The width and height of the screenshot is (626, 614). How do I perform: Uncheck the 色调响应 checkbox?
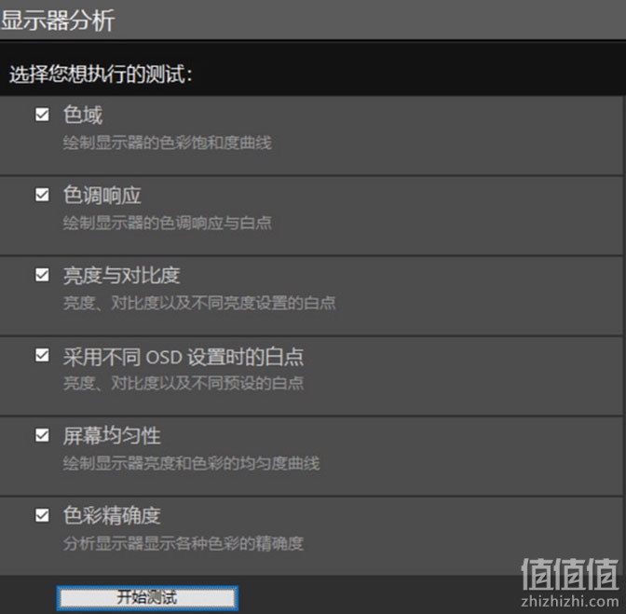click(x=42, y=195)
